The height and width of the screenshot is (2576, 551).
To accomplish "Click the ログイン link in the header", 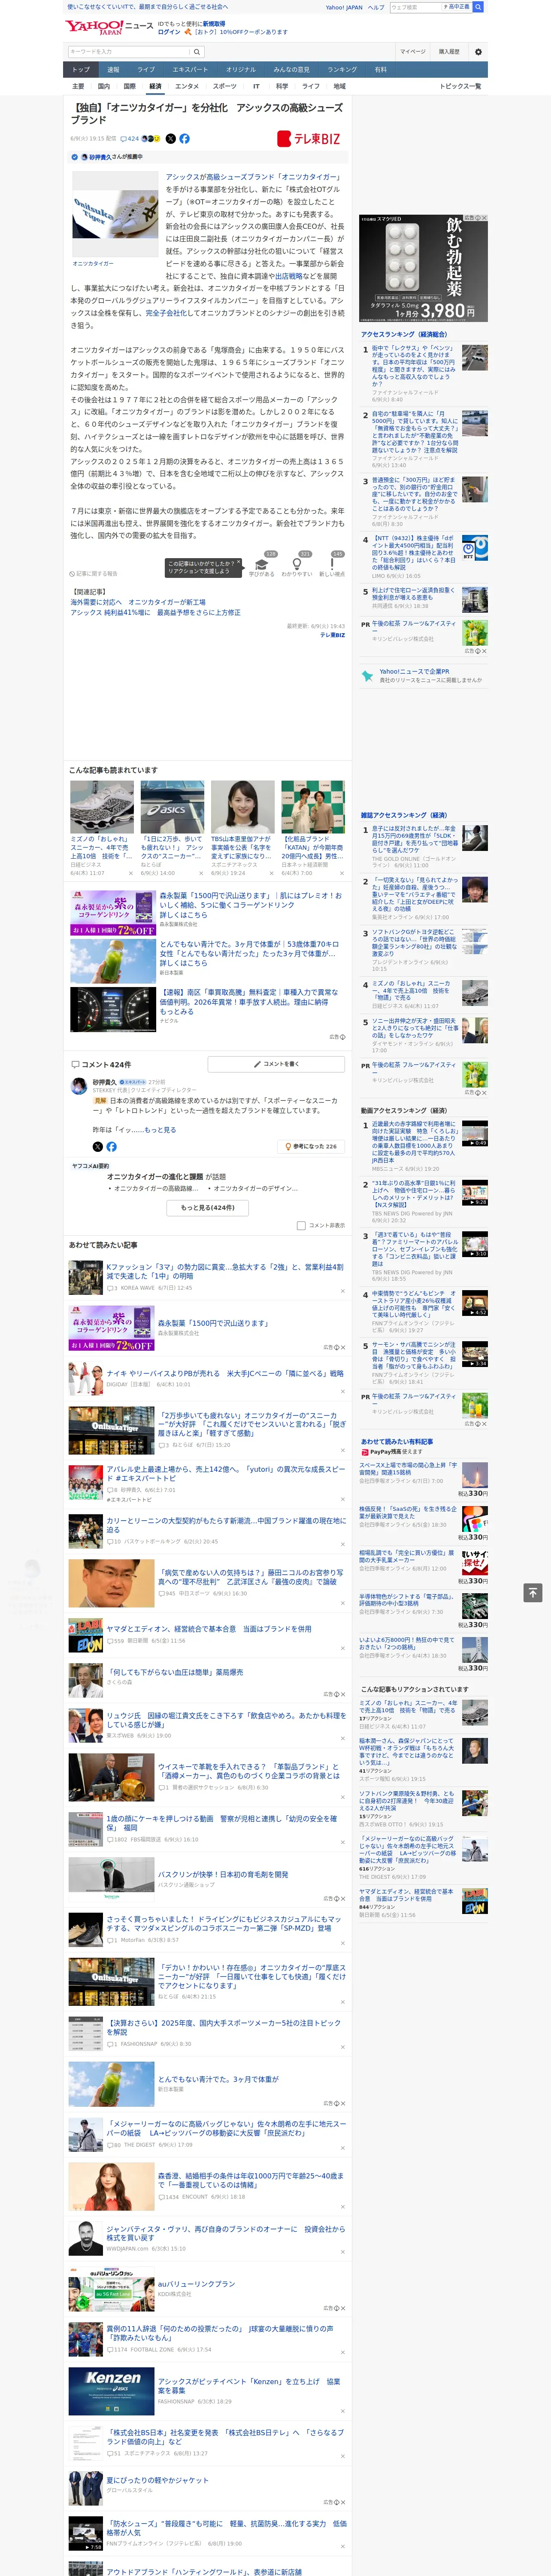I will pyautogui.click(x=169, y=32).
